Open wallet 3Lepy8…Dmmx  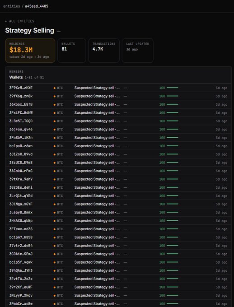(21, 212)
